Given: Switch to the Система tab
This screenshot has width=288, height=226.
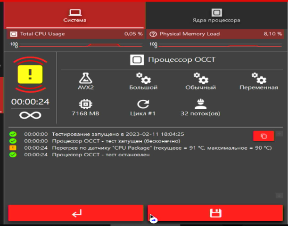Looking at the screenshot, I should [75, 15].
